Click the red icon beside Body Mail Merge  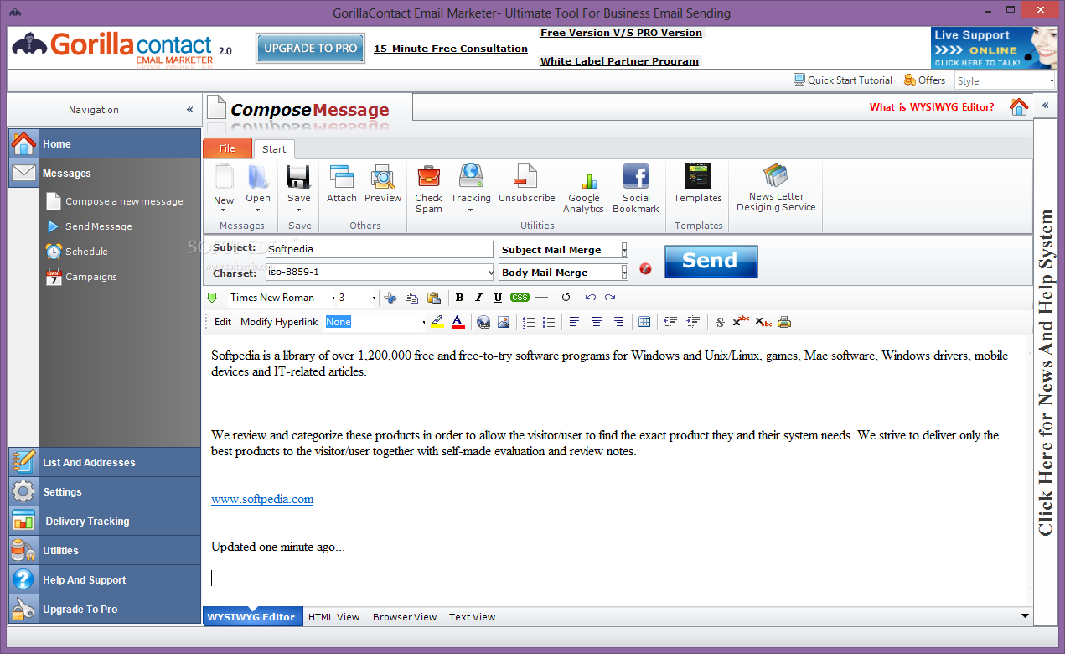coord(645,269)
